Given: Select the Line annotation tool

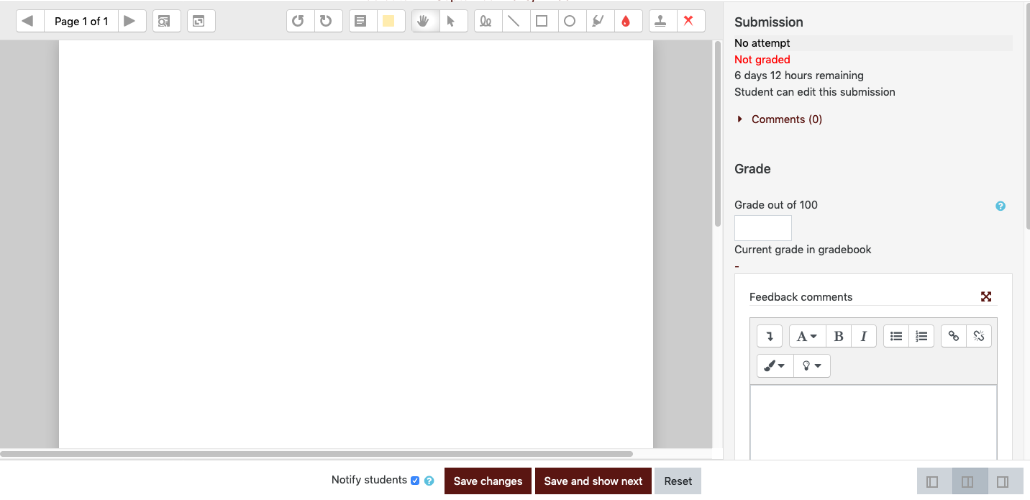Looking at the screenshot, I should (x=514, y=21).
